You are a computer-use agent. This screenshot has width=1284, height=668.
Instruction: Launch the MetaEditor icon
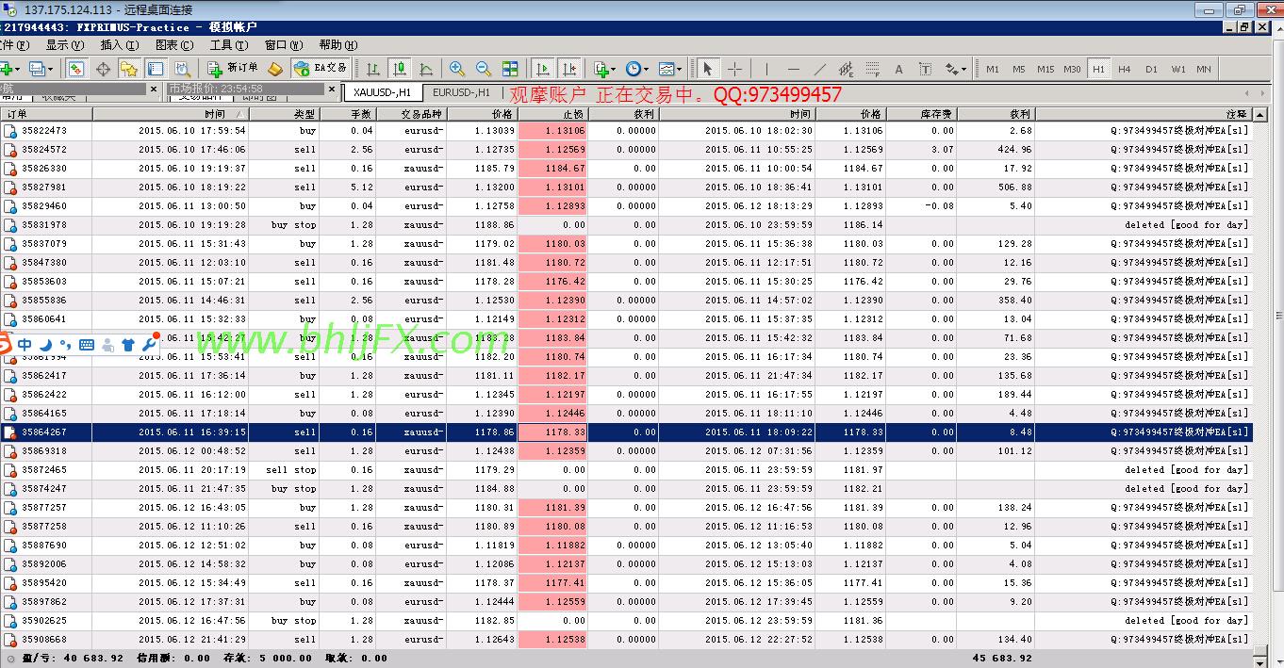point(275,69)
